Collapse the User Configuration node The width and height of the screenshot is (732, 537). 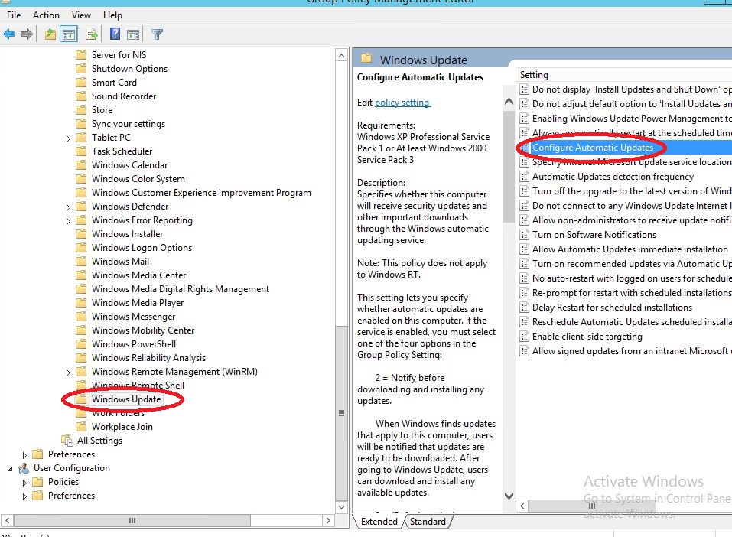click(x=11, y=468)
